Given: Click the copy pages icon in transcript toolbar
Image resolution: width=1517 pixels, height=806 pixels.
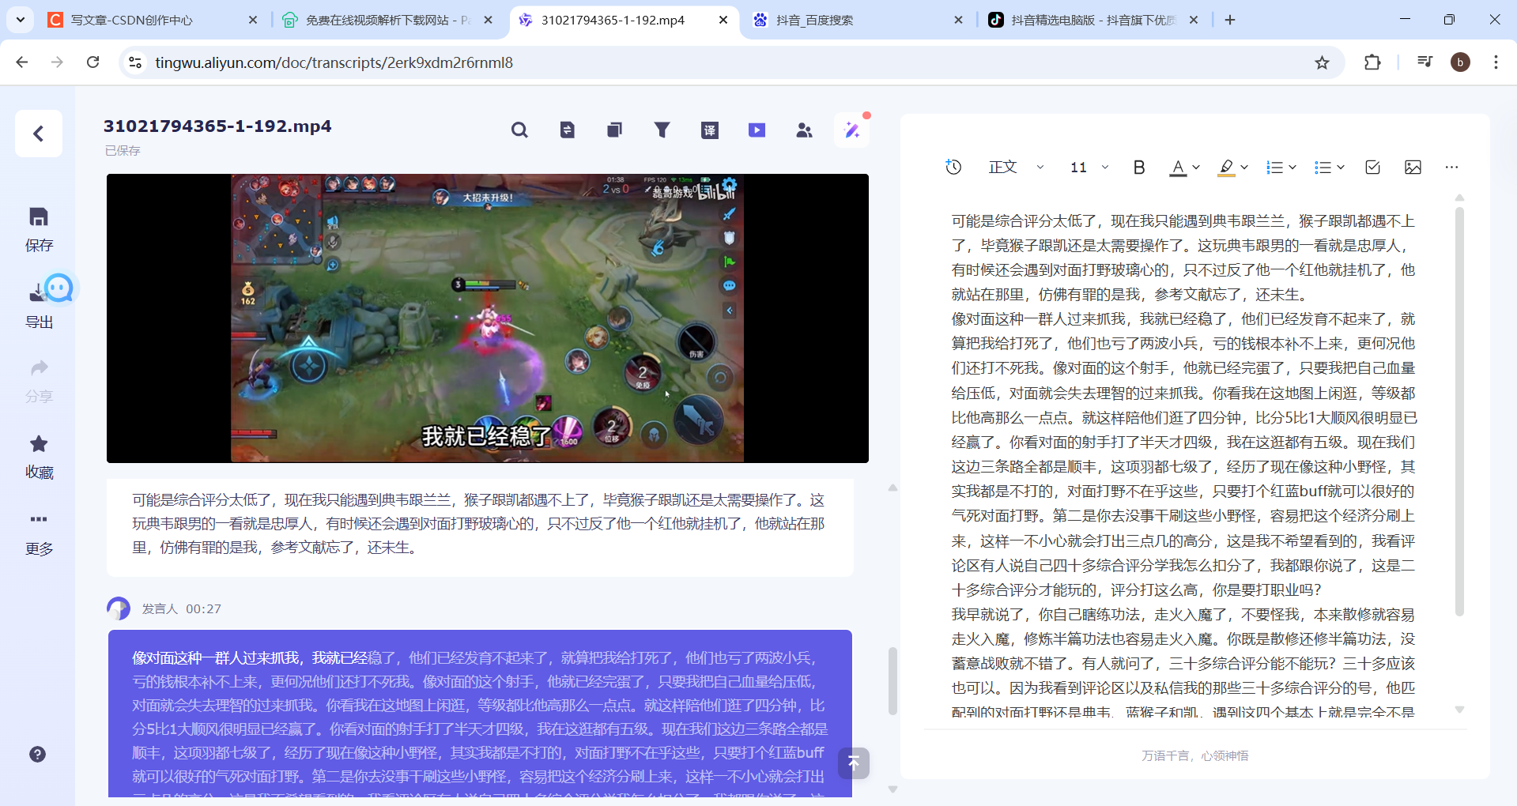Looking at the screenshot, I should [x=614, y=130].
